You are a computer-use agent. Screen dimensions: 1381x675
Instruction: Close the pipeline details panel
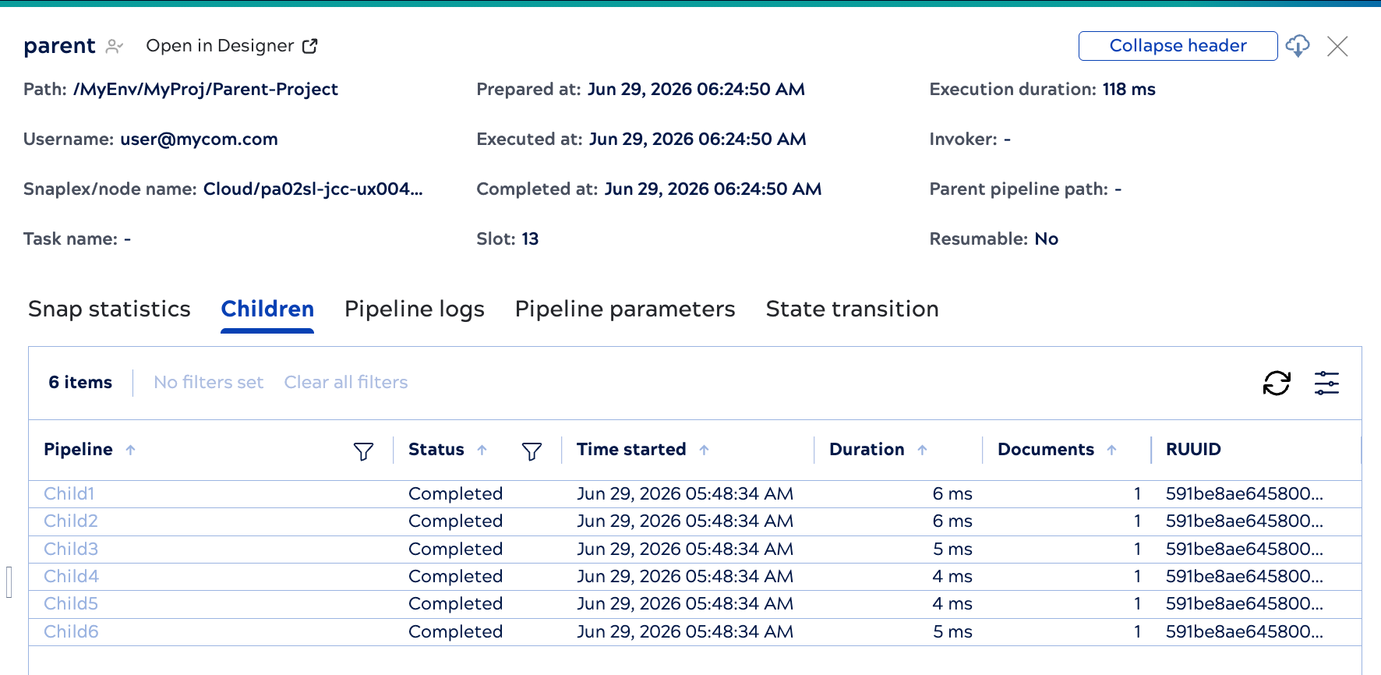tap(1337, 46)
